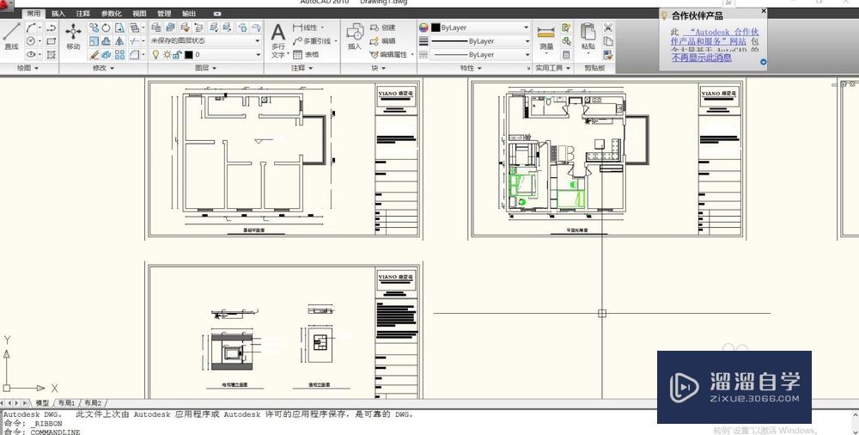Screen dimensions: 859x435
Task: Click the 编辑 Edit block tool
Action: tap(382, 41)
